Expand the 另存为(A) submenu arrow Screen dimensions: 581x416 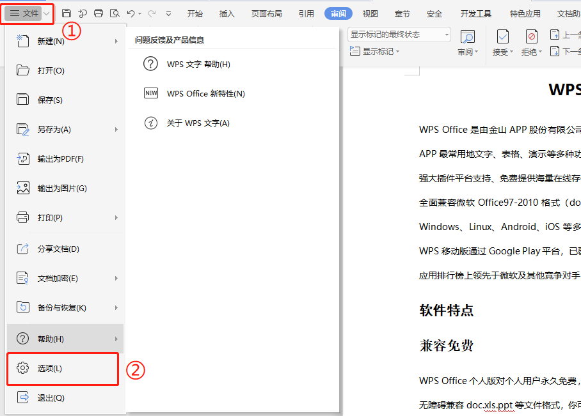116,129
